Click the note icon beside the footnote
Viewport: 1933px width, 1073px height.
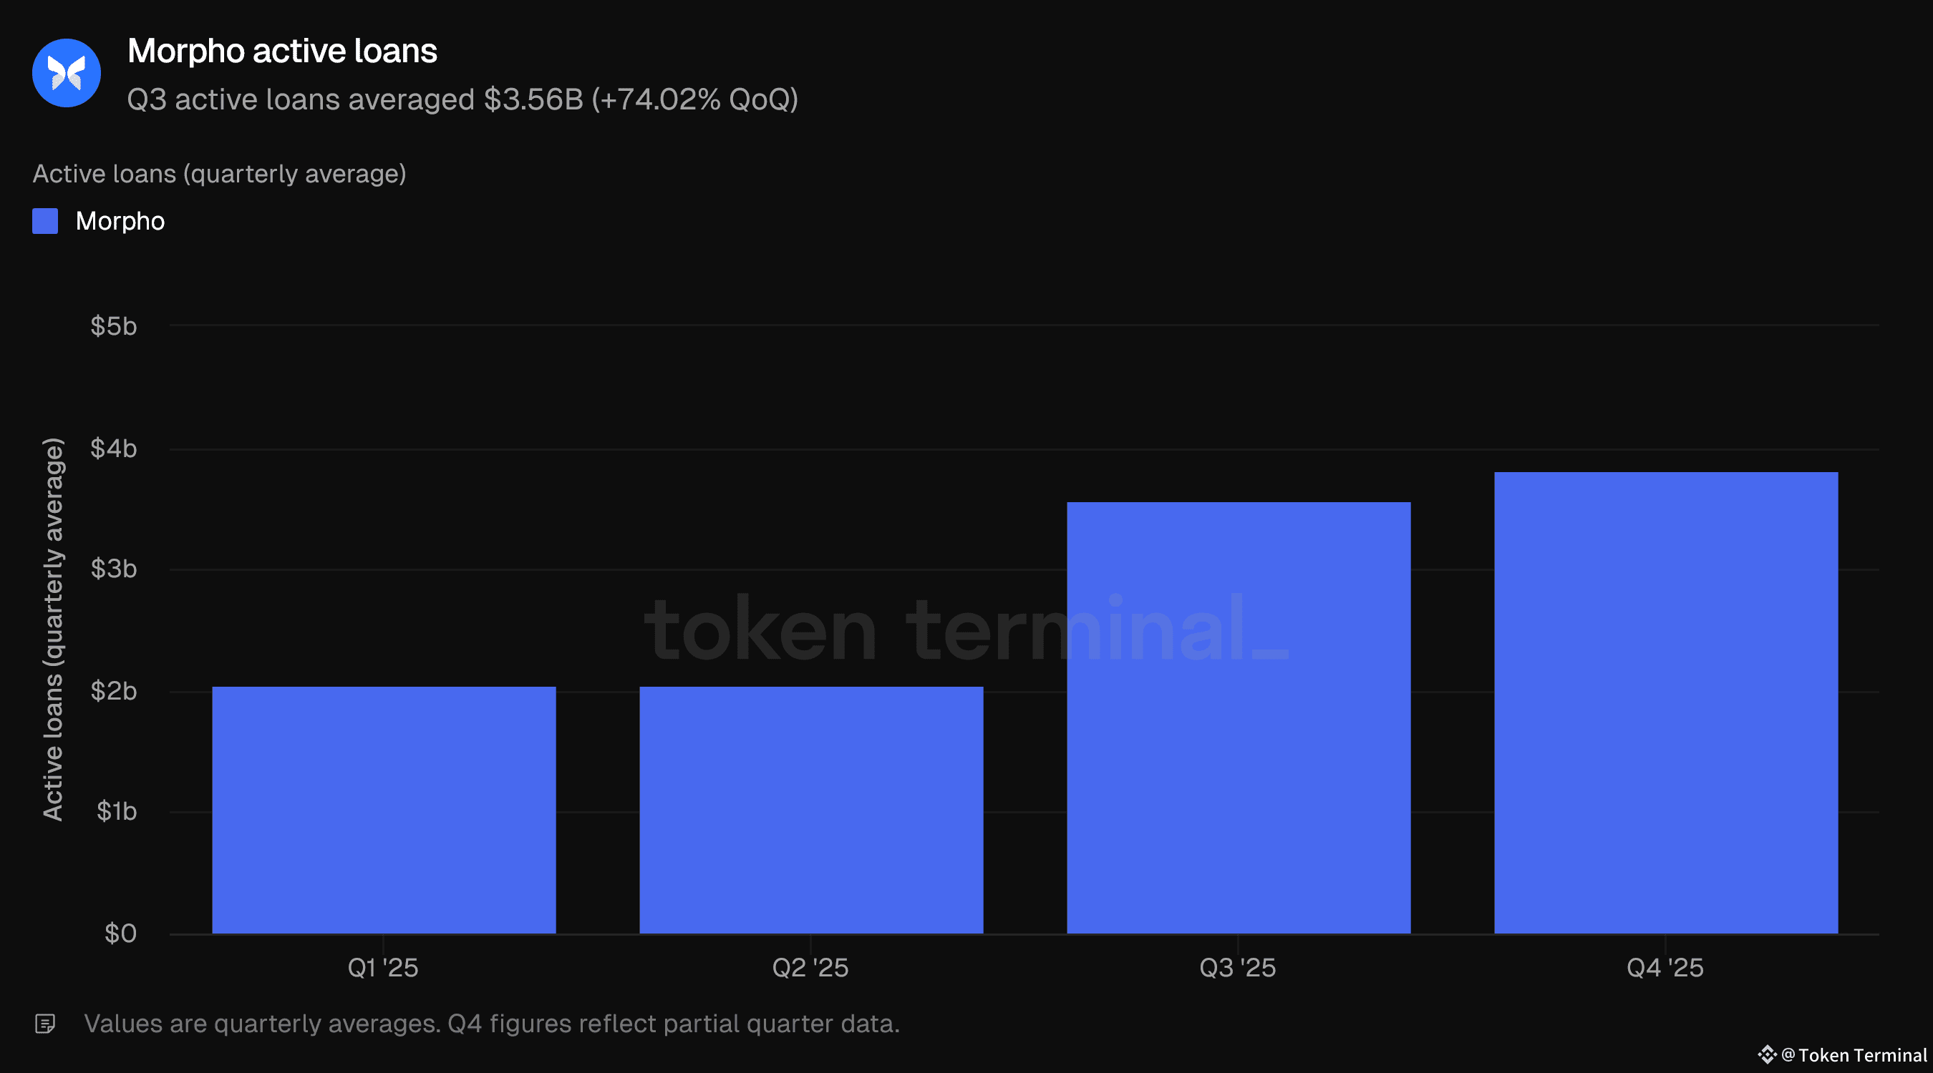45,1024
